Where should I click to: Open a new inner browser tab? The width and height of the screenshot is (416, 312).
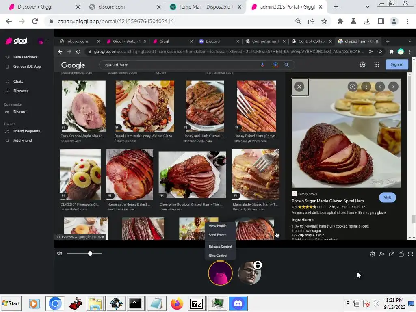click(x=388, y=41)
